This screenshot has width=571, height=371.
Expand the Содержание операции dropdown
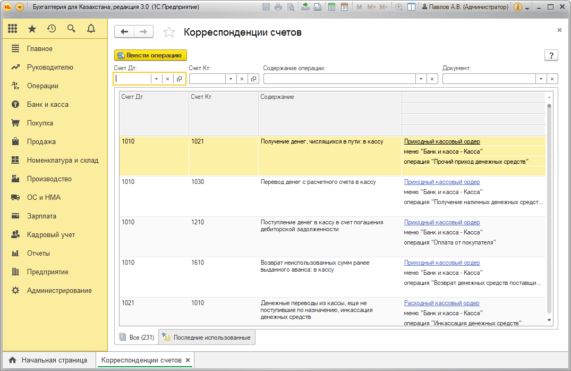[x=421, y=79]
